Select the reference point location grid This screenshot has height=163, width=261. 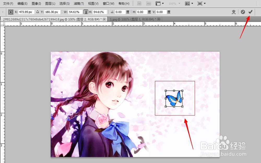tap(11, 12)
